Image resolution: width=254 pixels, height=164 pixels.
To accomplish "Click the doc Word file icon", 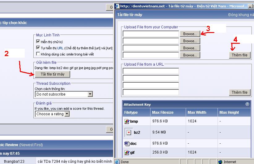I will pyautogui.click(x=127, y=143).
